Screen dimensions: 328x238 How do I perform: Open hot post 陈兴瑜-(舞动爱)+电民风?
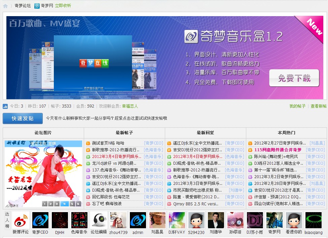(276, 157)
